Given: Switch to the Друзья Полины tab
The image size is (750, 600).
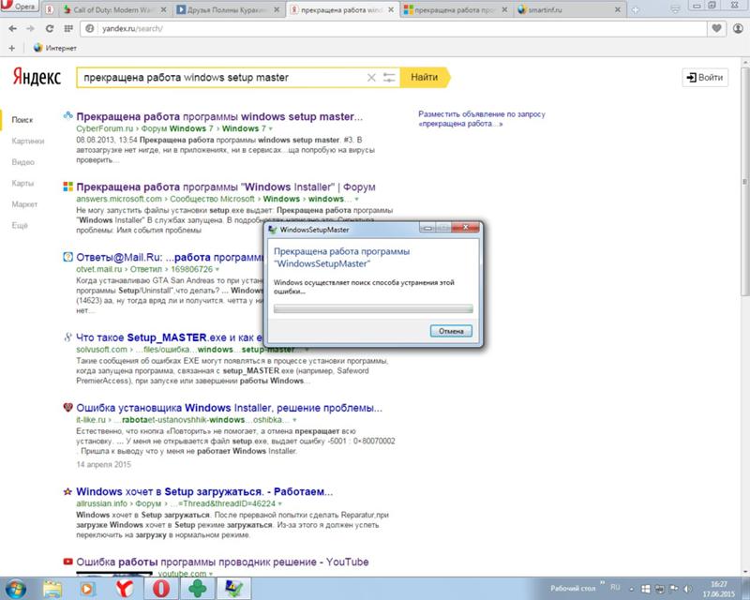Looking at the screenshot, I should coord(228,9).
